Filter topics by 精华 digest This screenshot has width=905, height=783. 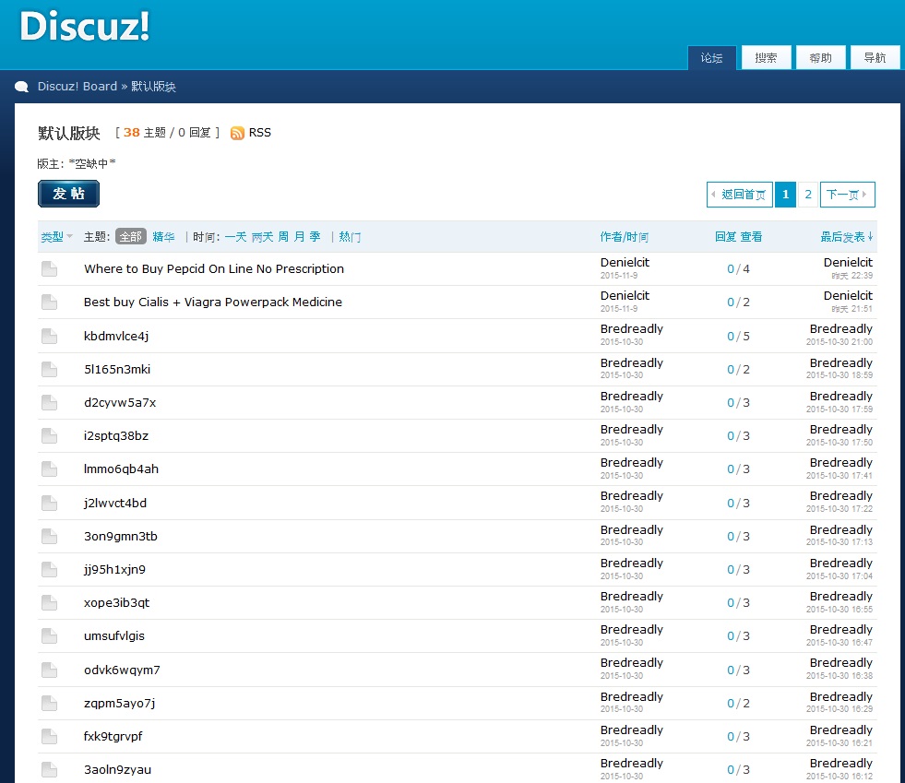click(x=163, y=237)
